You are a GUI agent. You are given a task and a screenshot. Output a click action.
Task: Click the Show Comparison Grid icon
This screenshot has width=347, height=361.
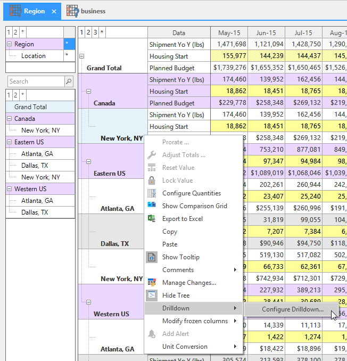pos(152,204)
